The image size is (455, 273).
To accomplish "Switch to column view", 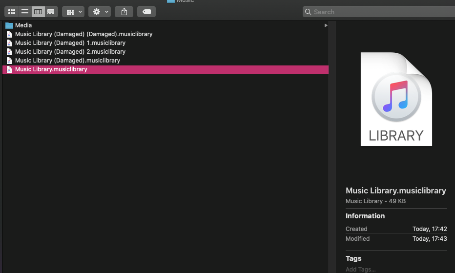I will [38, 12].
